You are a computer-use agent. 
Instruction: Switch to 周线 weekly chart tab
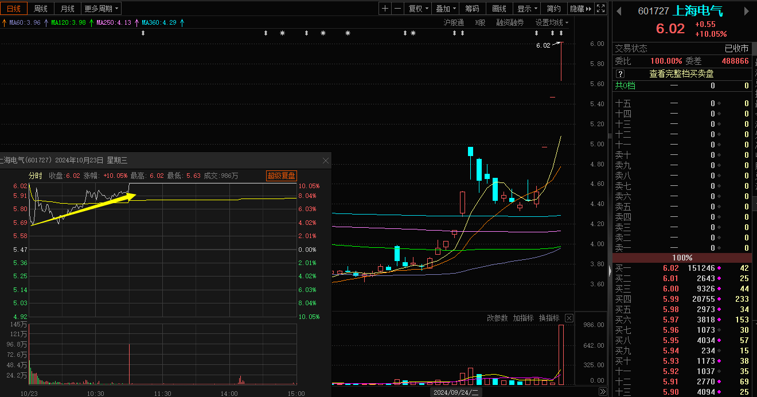(x=40, y=9)
